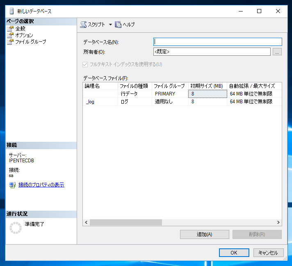Screen dimensions: 292x266
Task: Click the horizontal scrollbar left arrow
Action: (86, 222)
